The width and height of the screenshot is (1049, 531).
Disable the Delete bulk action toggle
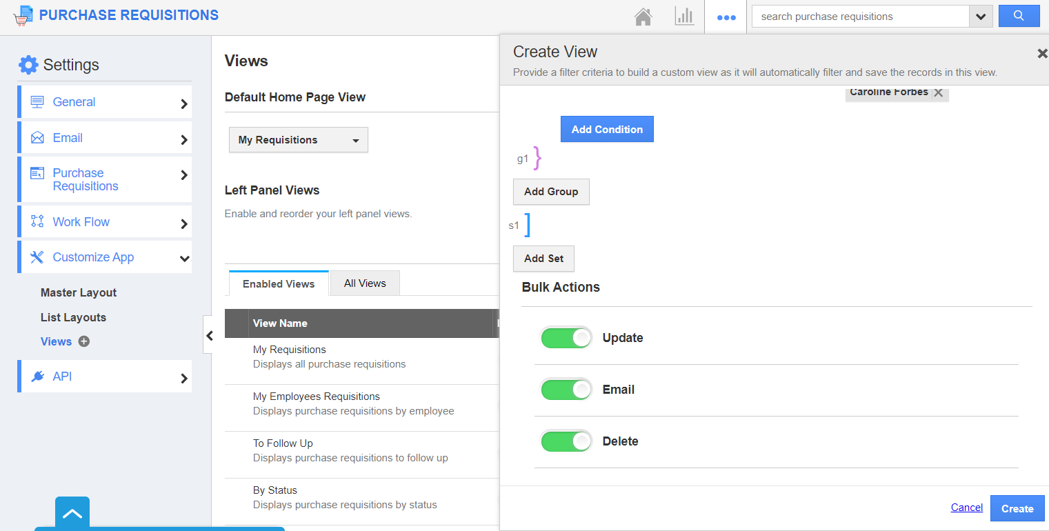(566, 441)
